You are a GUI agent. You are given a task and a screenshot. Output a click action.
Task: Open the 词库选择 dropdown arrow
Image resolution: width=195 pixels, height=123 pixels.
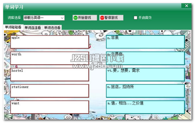pos(62,18)
